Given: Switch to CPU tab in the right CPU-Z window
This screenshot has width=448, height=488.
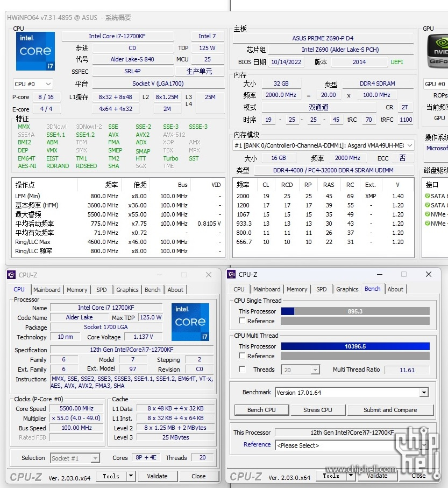Looking at the screenshot, I should click(x=239, y=289).
